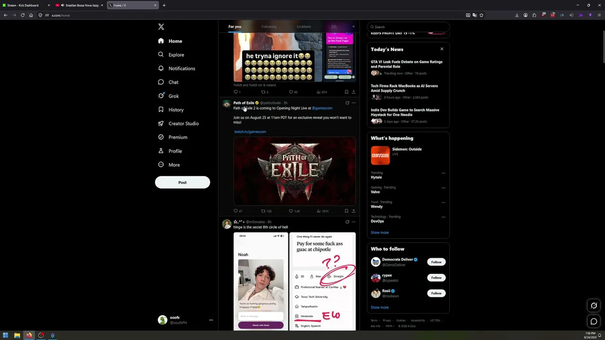The image size is (605, 340).
Task: Follow Rosii
Action: (436, 293)
